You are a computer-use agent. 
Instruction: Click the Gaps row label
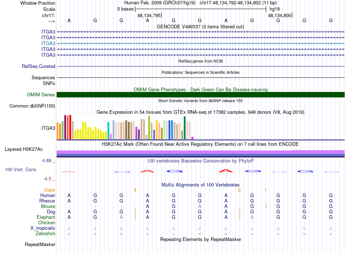pyautogui.click(x=49, y=190)
